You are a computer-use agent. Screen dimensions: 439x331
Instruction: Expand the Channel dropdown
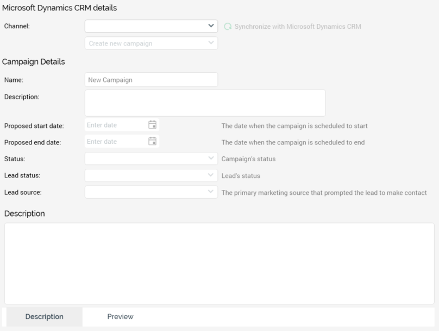211,26
